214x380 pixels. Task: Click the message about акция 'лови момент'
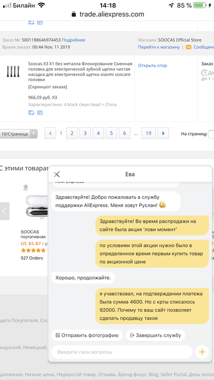152,226
